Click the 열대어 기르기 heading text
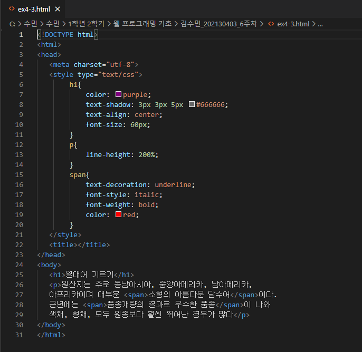 (x=90, y=275)
